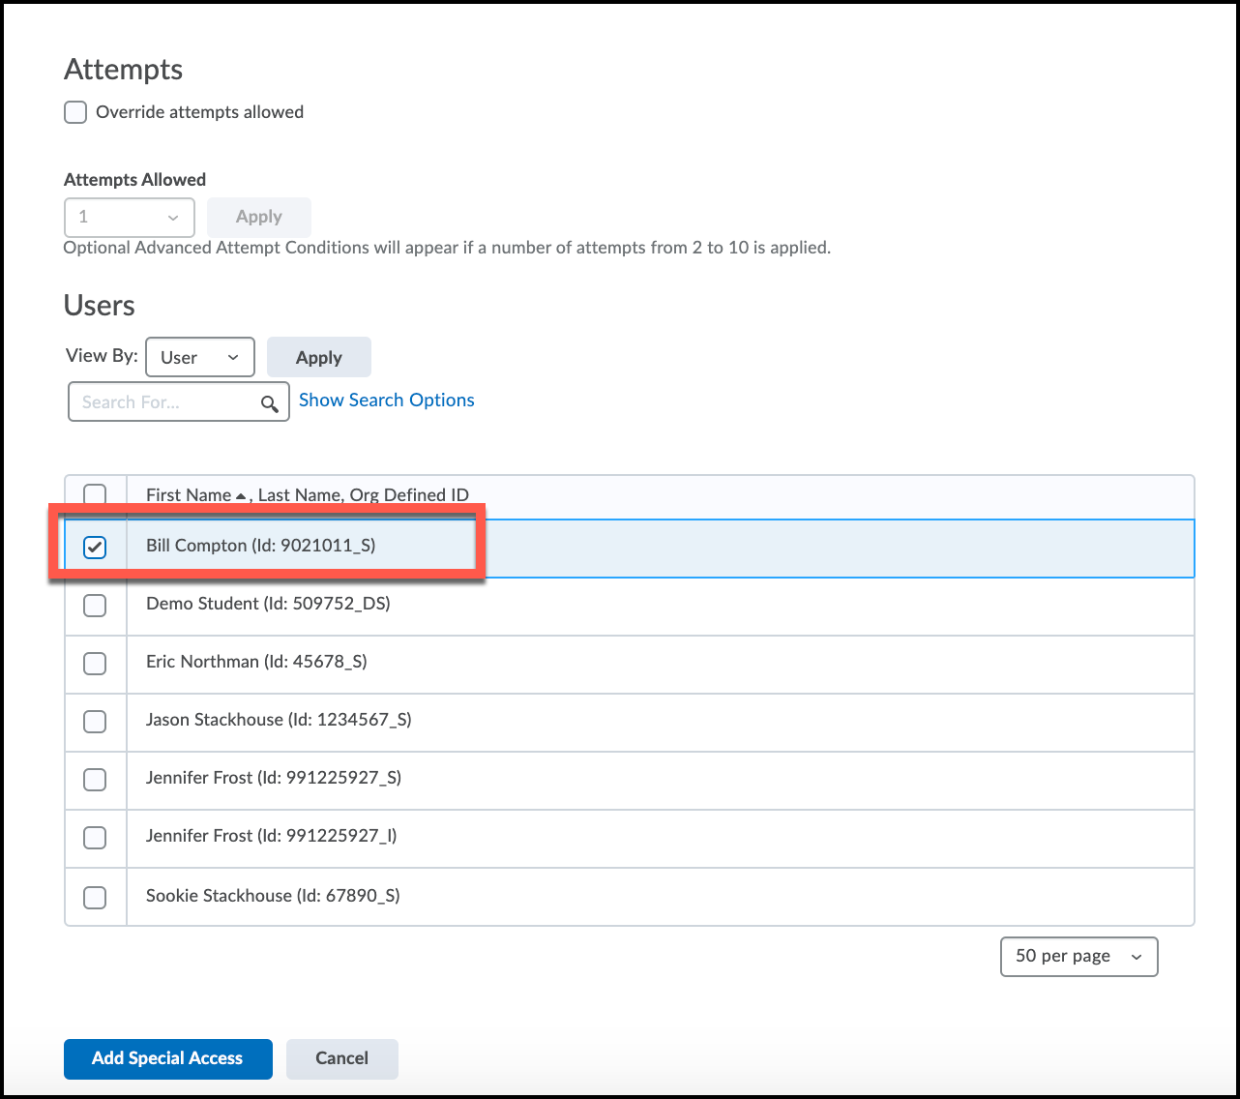Image resolution: width=1240 pixels, height=1099 pixels.
Task: Open the 50 per page dropdown
Action: point(1079,957)
